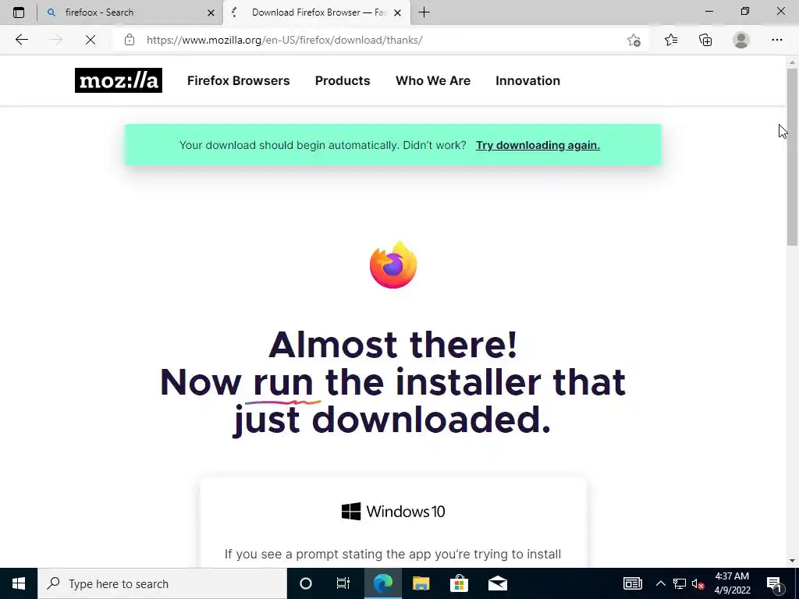View site information lock icon
The image size is (799, 599).
pos(130,40)
